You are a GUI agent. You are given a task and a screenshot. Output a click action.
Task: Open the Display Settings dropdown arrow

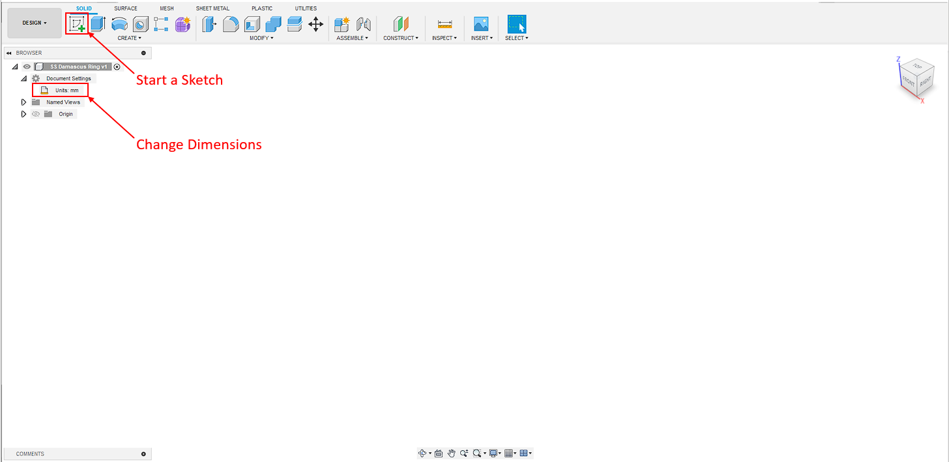coord(501,454)
